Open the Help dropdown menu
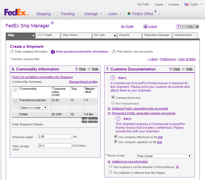Viewport: 205px width, 180px height. pos(190,27)
